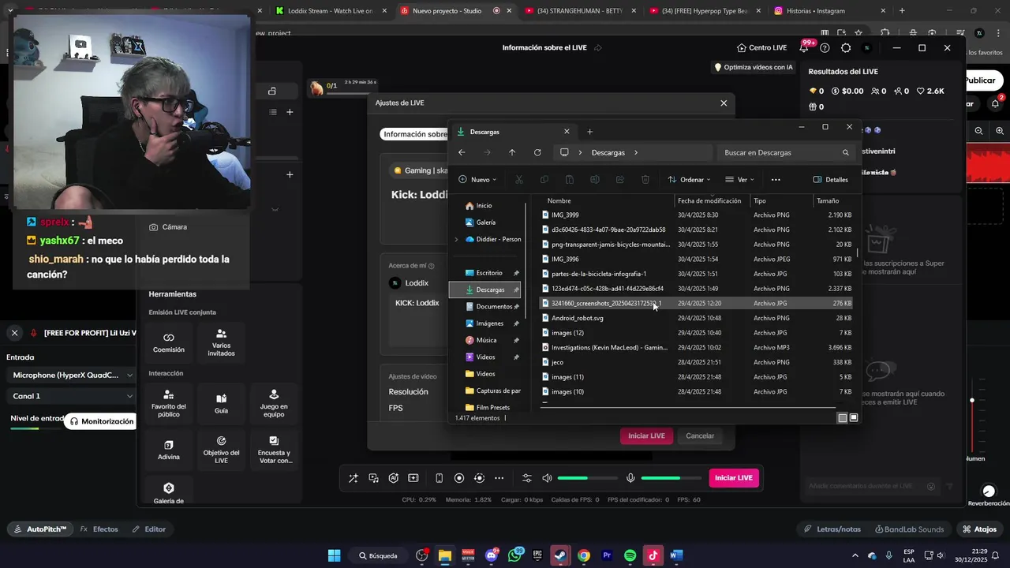Open Explorer's See more three-dots menu

[776, 180]
